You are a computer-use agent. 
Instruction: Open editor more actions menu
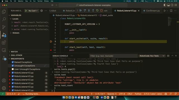point(175,11)
